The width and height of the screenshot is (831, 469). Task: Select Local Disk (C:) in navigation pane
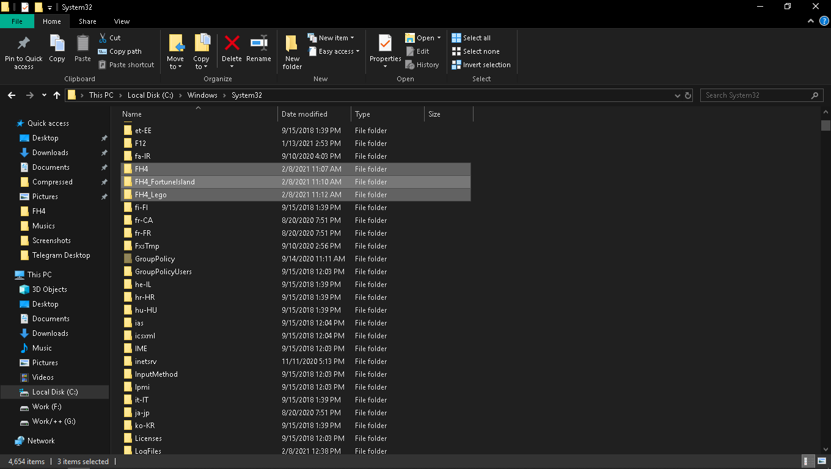coord(55,392)
